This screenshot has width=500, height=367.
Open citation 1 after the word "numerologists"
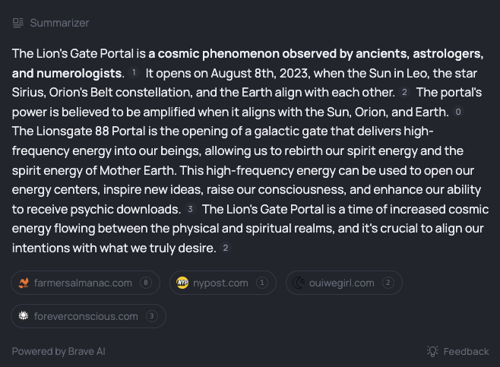(134, 73)
